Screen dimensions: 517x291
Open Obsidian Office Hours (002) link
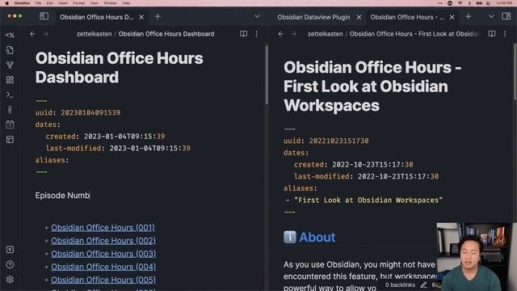[103, 241]
